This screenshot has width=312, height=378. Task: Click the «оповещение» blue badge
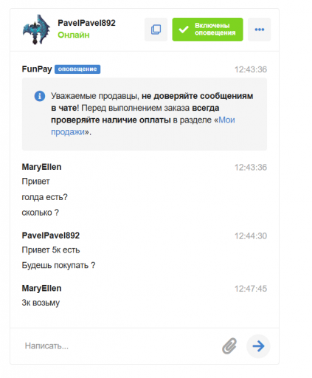tap(77, 69)
